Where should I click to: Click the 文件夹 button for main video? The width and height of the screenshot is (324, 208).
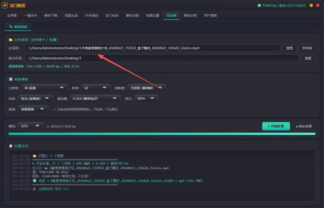tap(307, 48)
